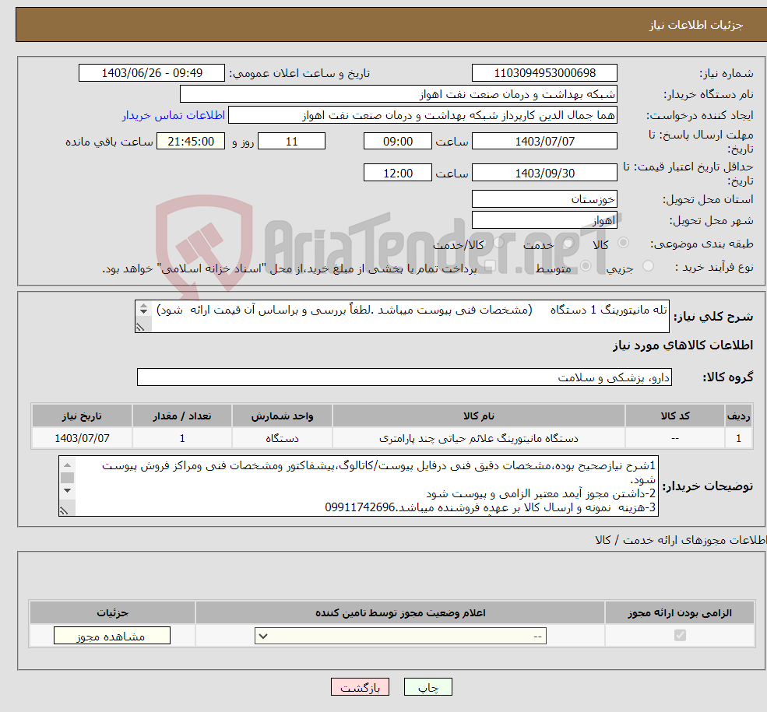Click item name دستگاه مانیتورینگ علائم حیاتی cell

pos(478,438)
